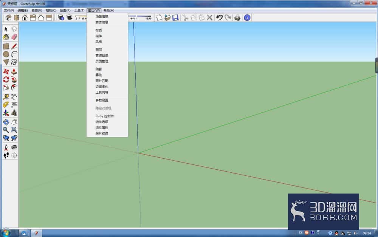
Task: Activate the Orbit camera tool
Action: (6, 122)
